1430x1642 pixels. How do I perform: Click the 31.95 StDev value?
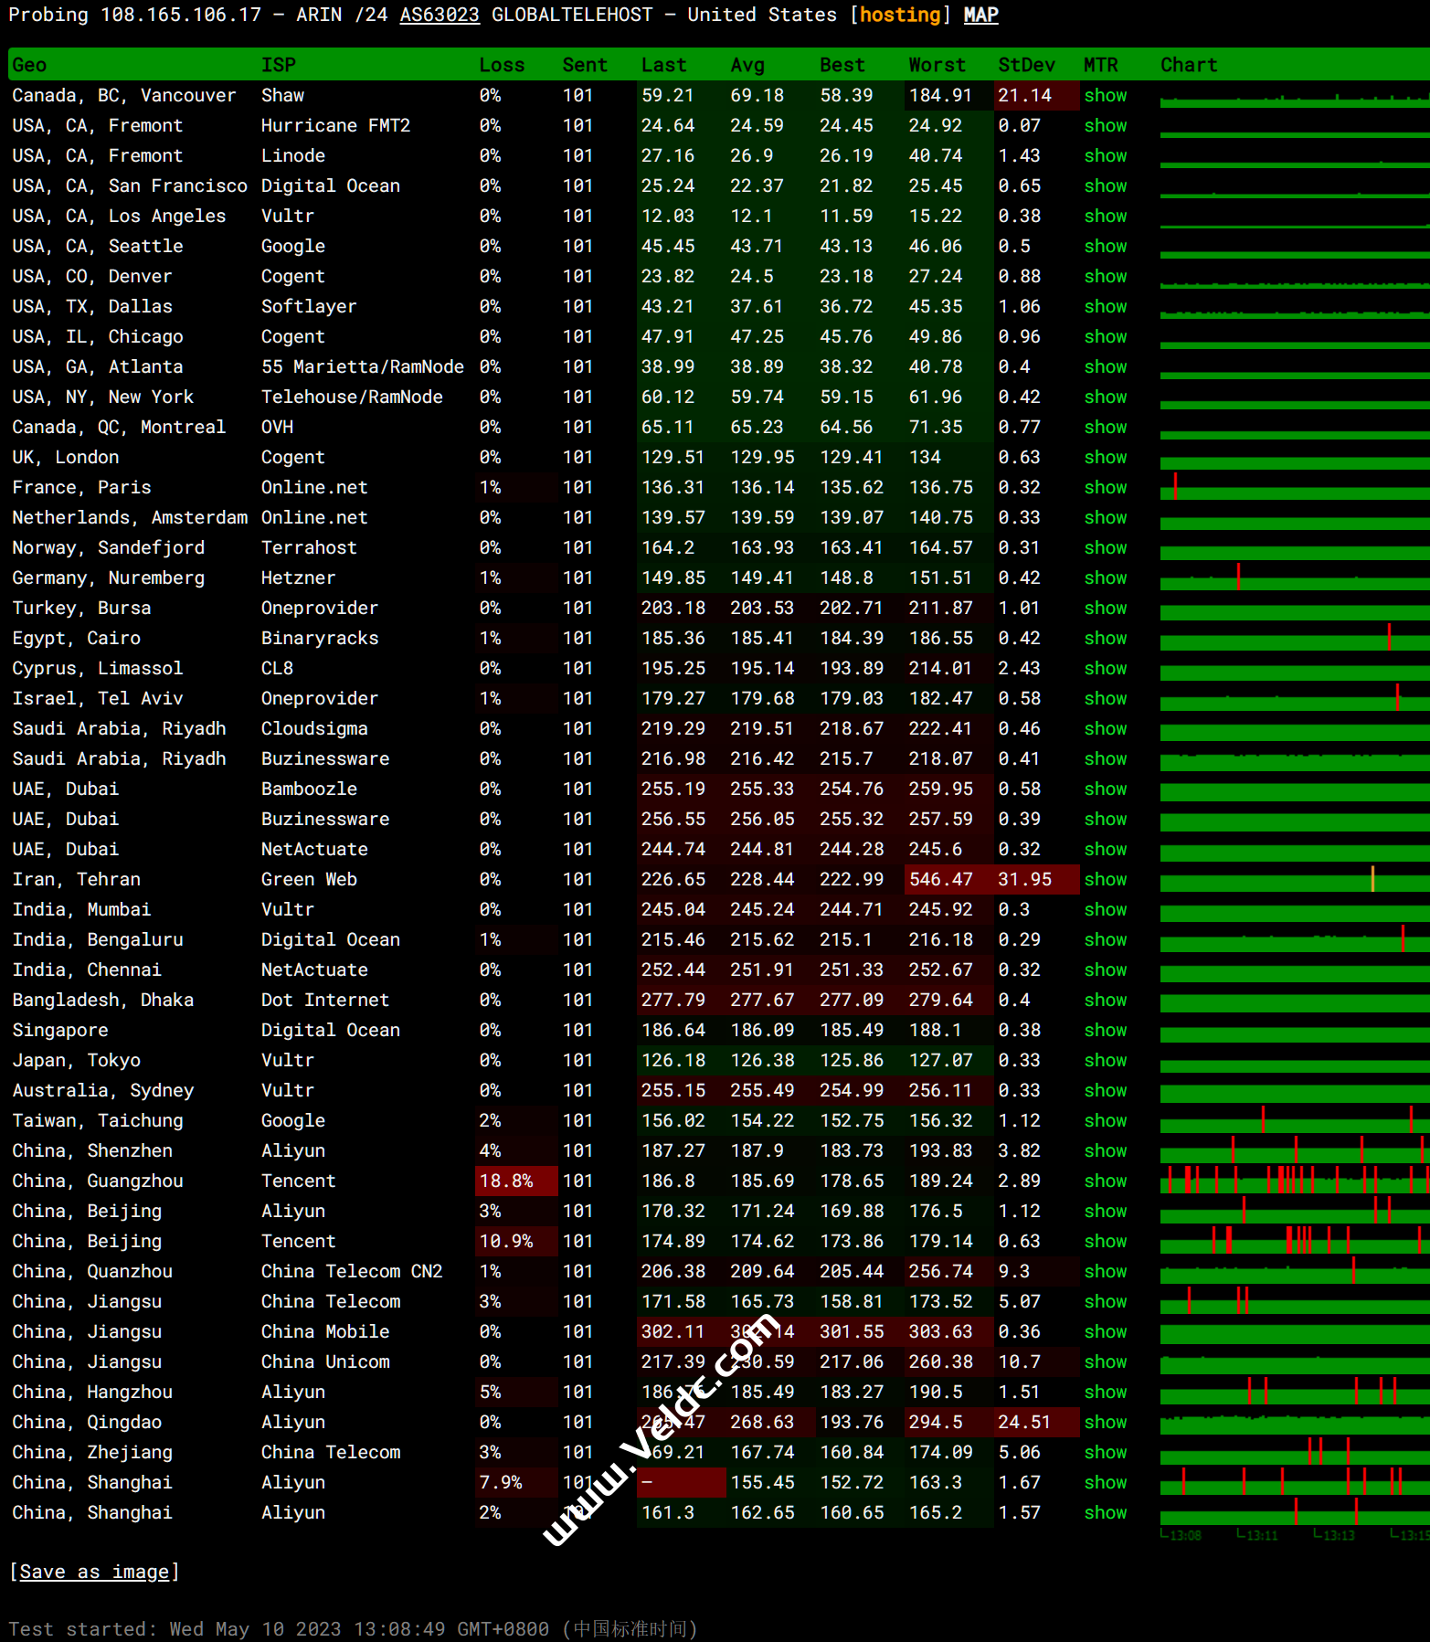coord(1036,879)
